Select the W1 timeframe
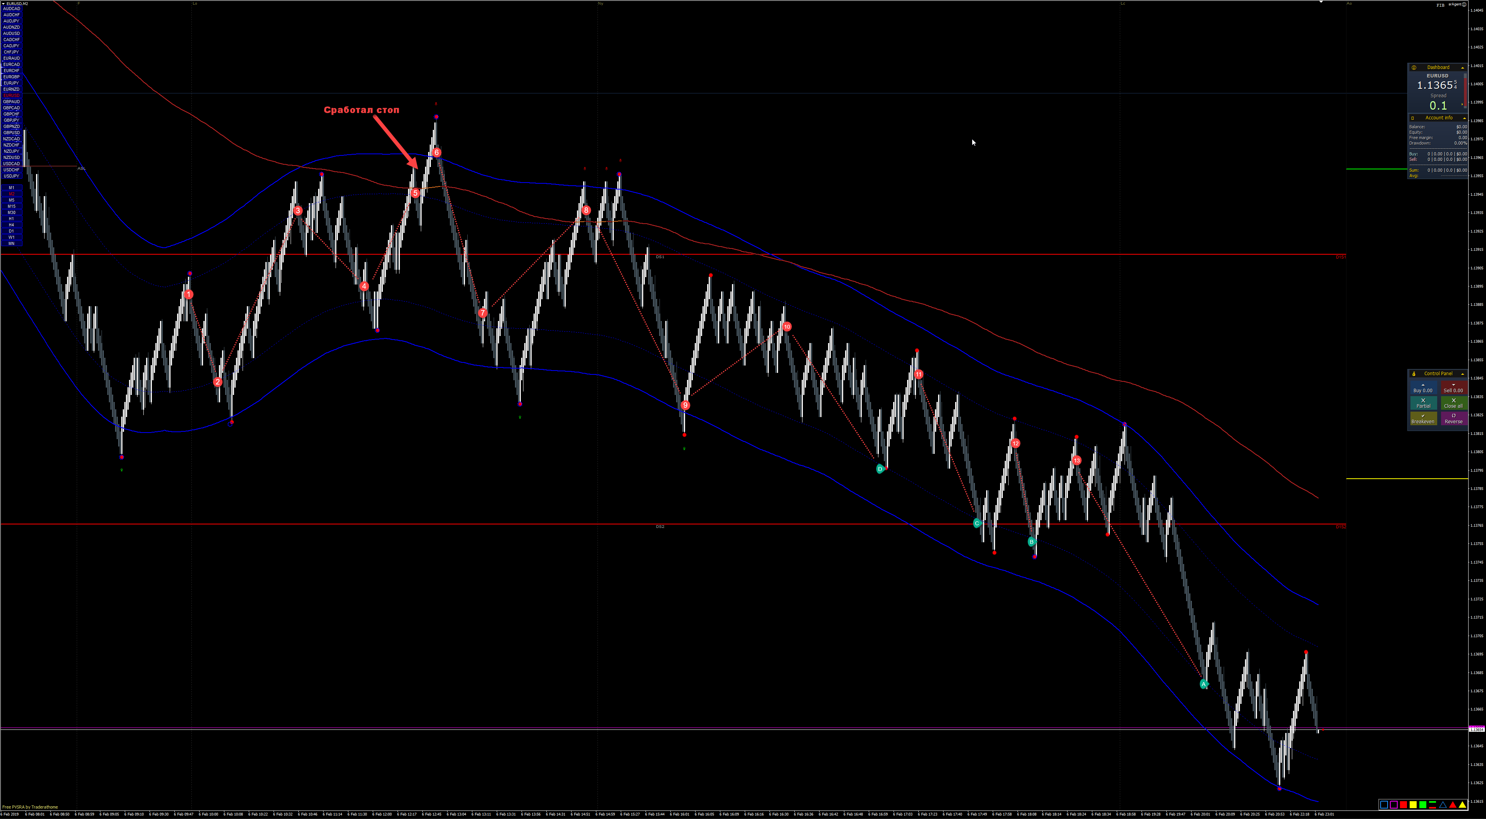Viewport: 1486px width, 819px height. [x=12, y=237]
